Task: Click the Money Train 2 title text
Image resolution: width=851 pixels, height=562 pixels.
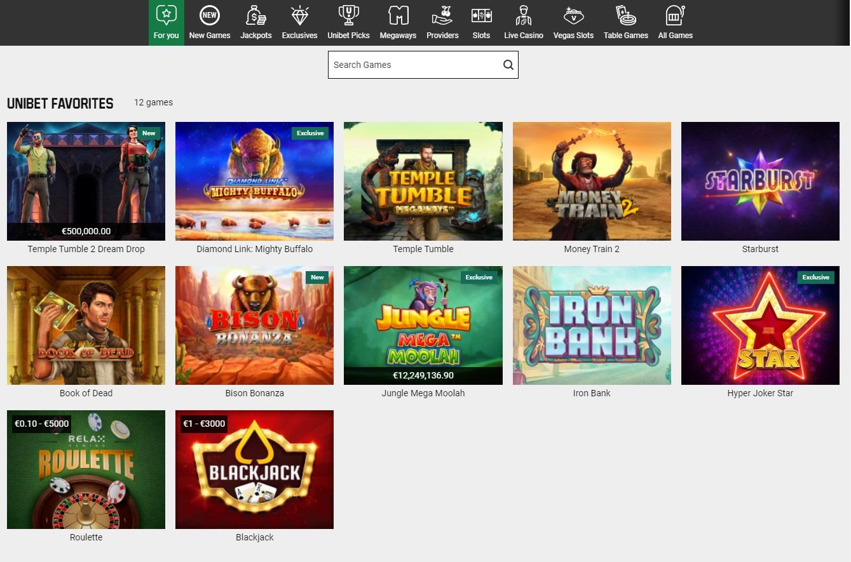Action: pyautogui.click(x=592, y=249)
